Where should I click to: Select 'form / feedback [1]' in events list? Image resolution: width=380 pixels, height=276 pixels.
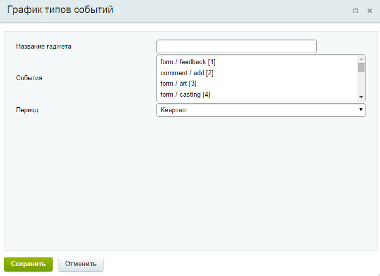coord(188,62)
